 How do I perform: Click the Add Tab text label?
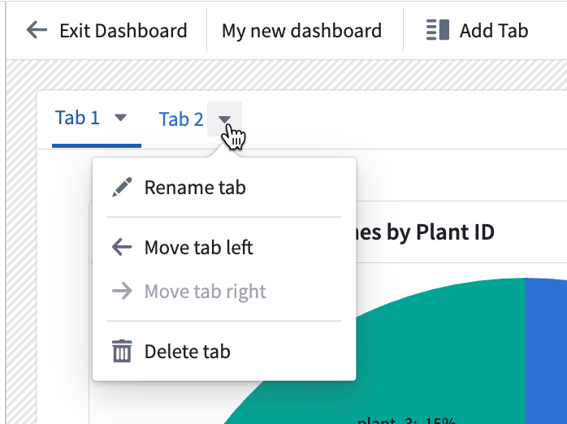pyautogui.click(x=494, y=30)
